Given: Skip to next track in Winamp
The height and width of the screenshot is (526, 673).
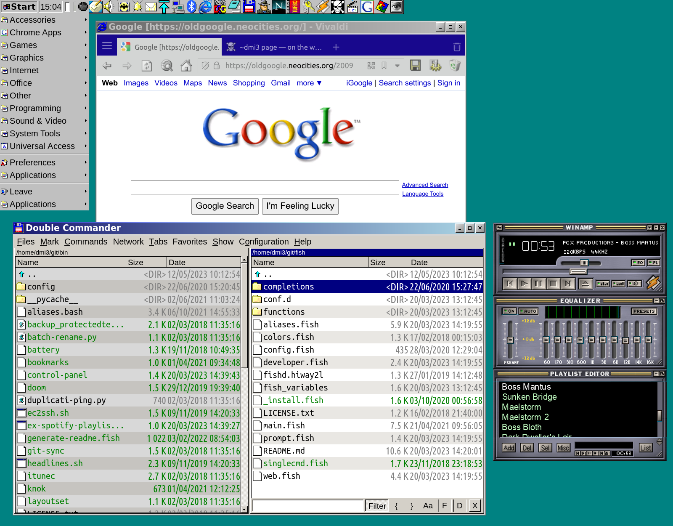Looking at the screenshot, I should (568, 284).
